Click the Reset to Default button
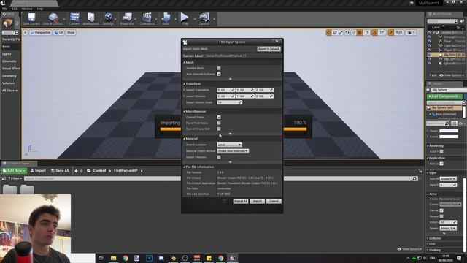Screen dimensions: 467x263 (269, 49)
